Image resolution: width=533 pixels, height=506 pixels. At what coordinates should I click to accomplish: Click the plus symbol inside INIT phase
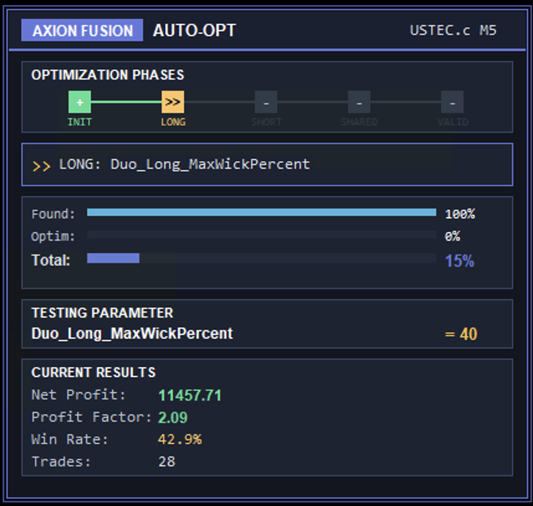click(x=79, y=102)
